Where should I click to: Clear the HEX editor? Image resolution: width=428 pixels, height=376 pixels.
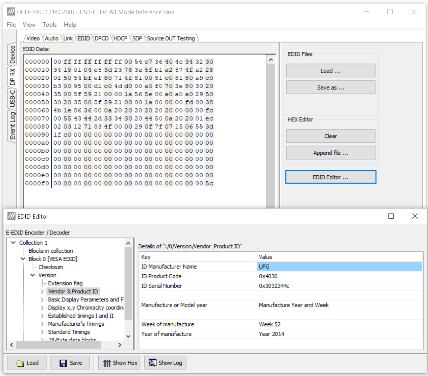331,136
